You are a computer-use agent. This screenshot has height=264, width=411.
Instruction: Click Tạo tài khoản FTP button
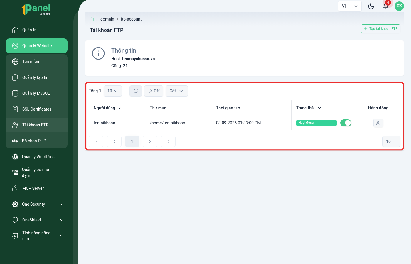tap(380, 29)
